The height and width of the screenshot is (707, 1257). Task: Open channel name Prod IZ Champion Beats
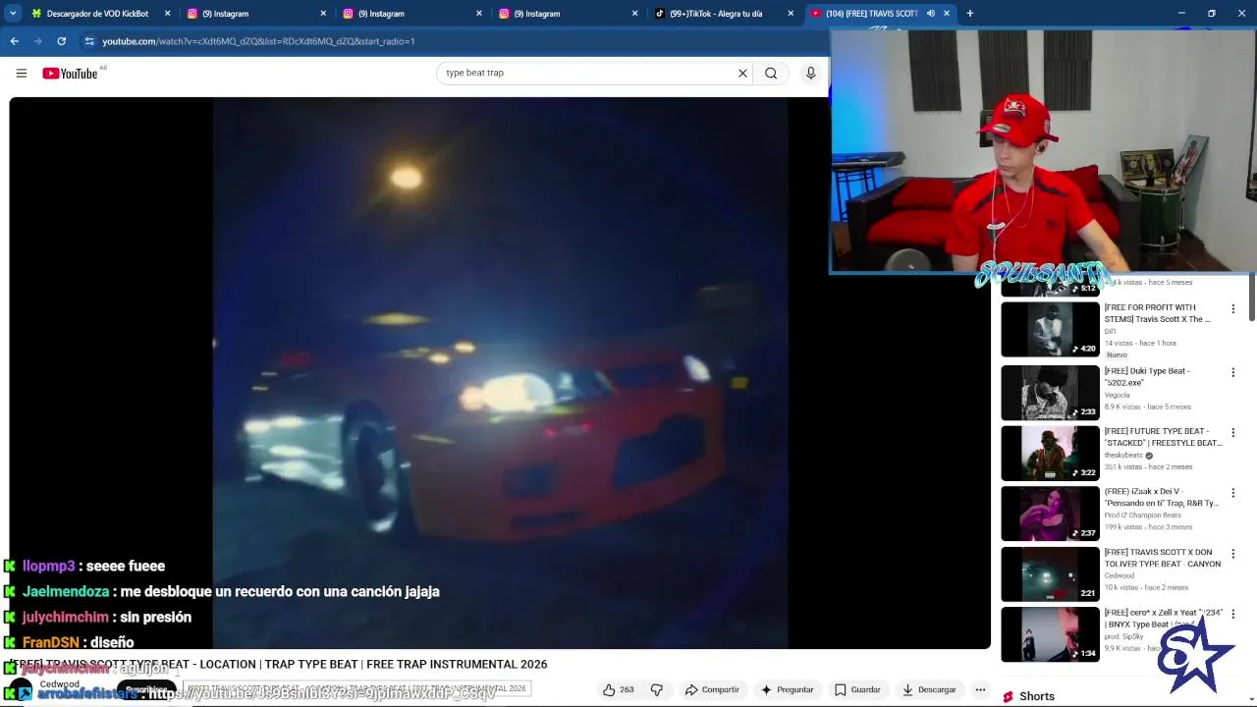[x=1143, y=516]
